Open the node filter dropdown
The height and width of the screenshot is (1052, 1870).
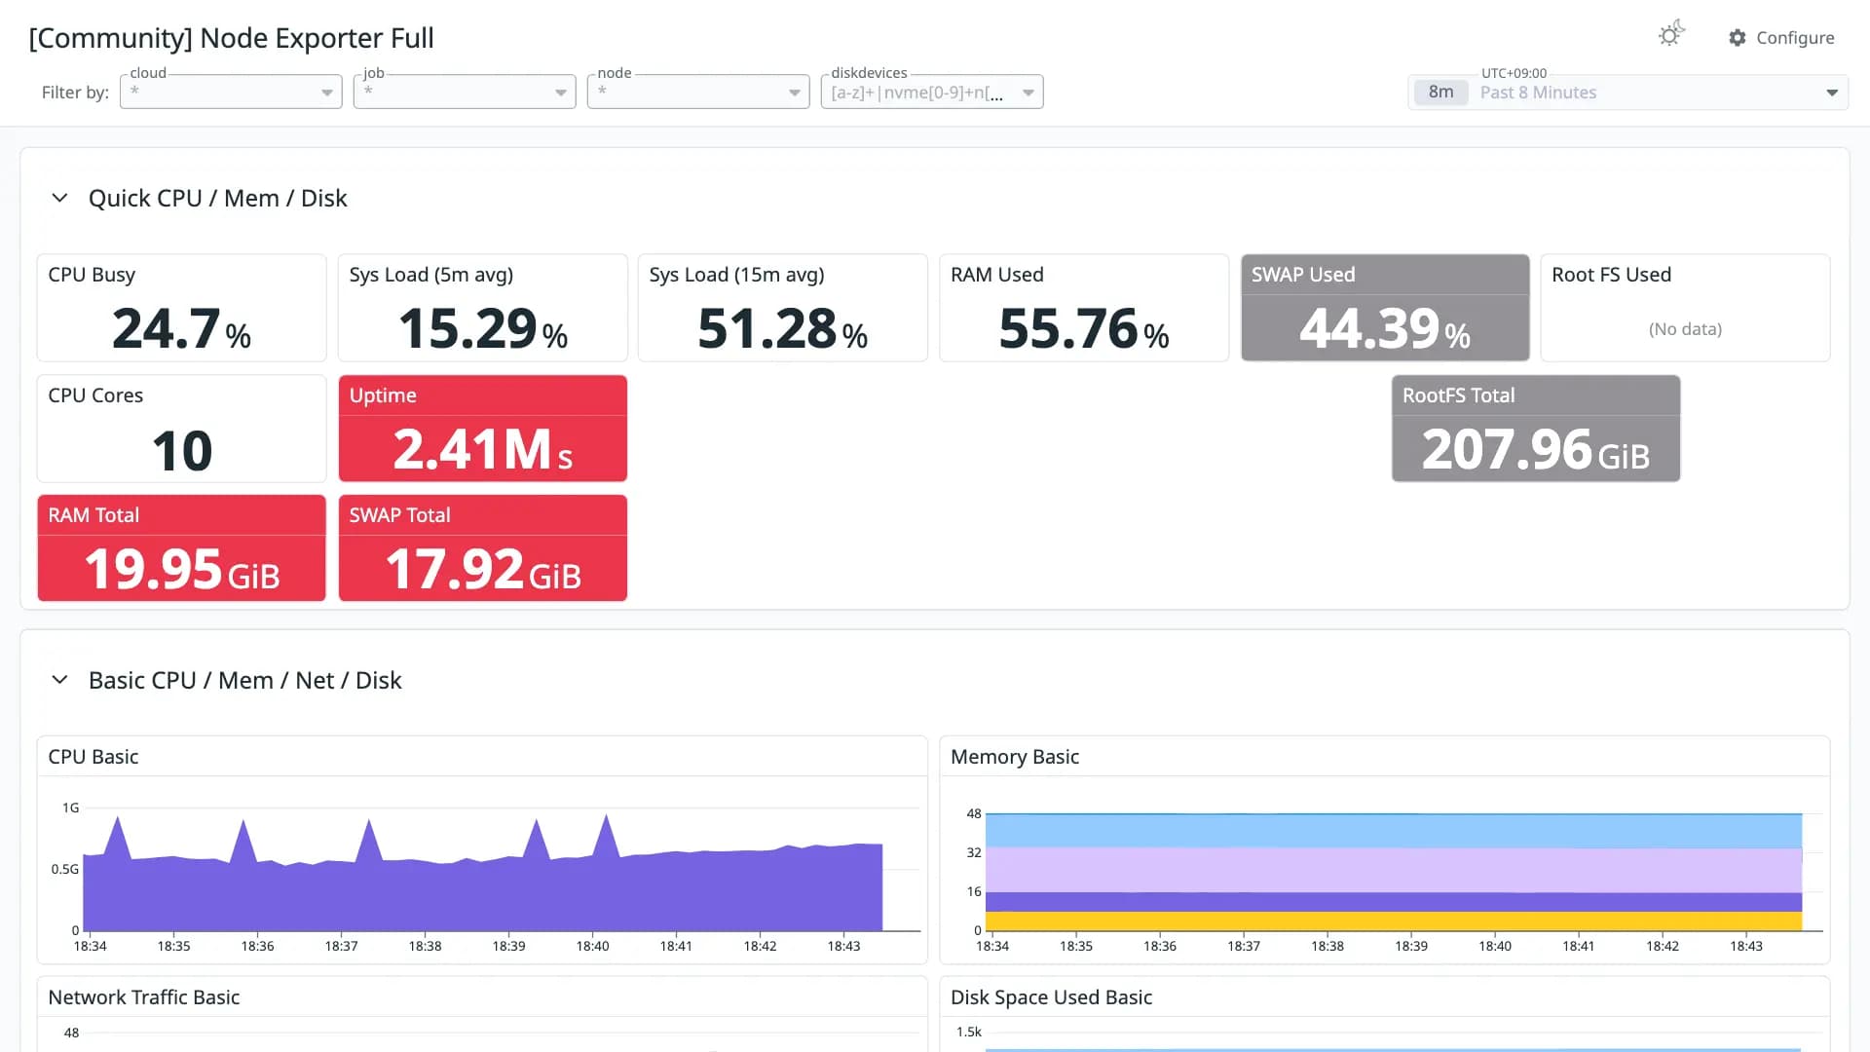[698, 92]
